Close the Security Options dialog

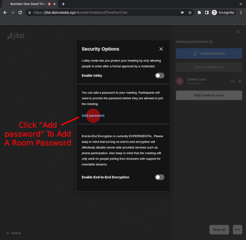coord(161,49)
